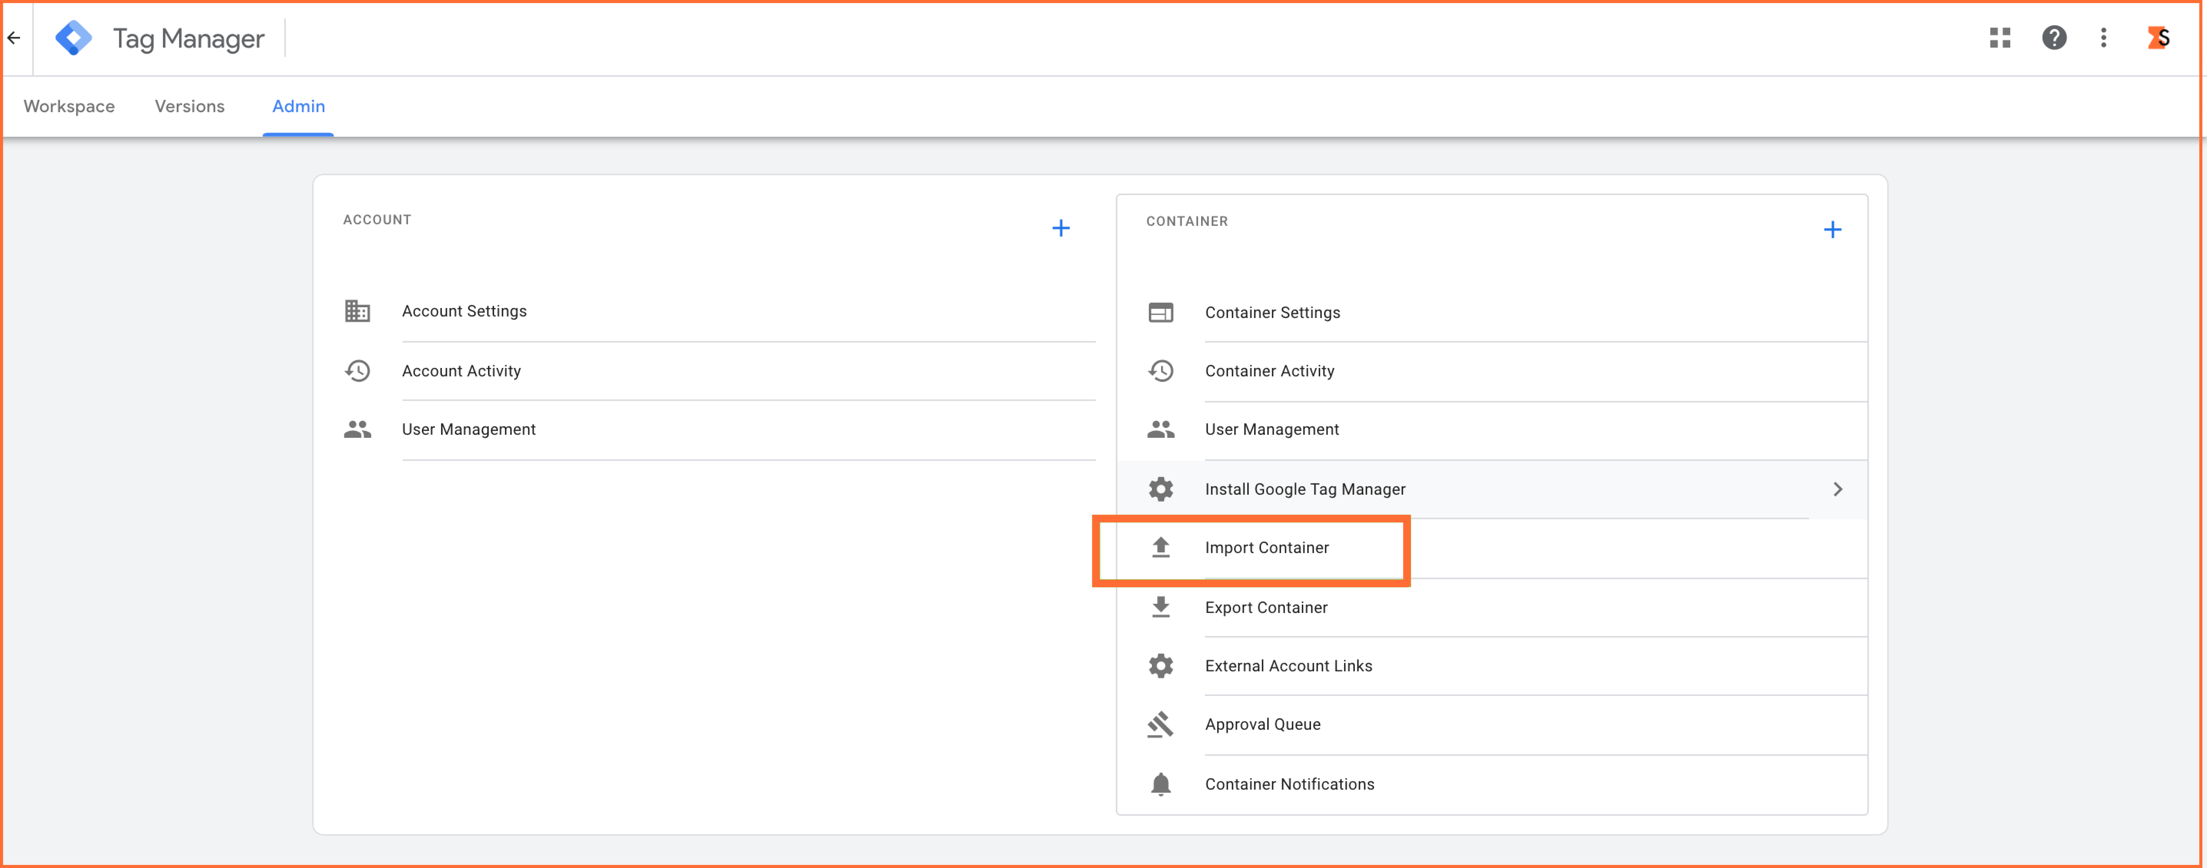Image resolution: width=2207 pixels, height=868 pixels.
Task: Open the Help question mark icon
Action: click(2054, 38)
